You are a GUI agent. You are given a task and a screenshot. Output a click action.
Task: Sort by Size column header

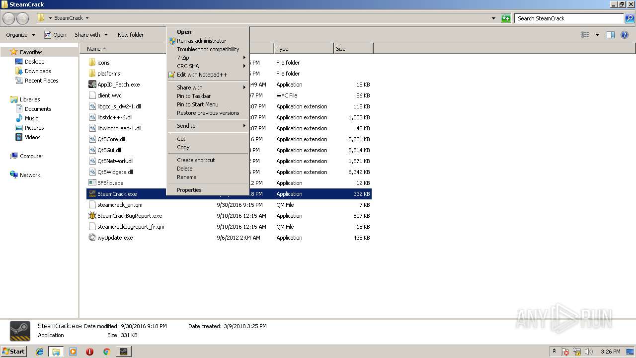click(353, 49)
